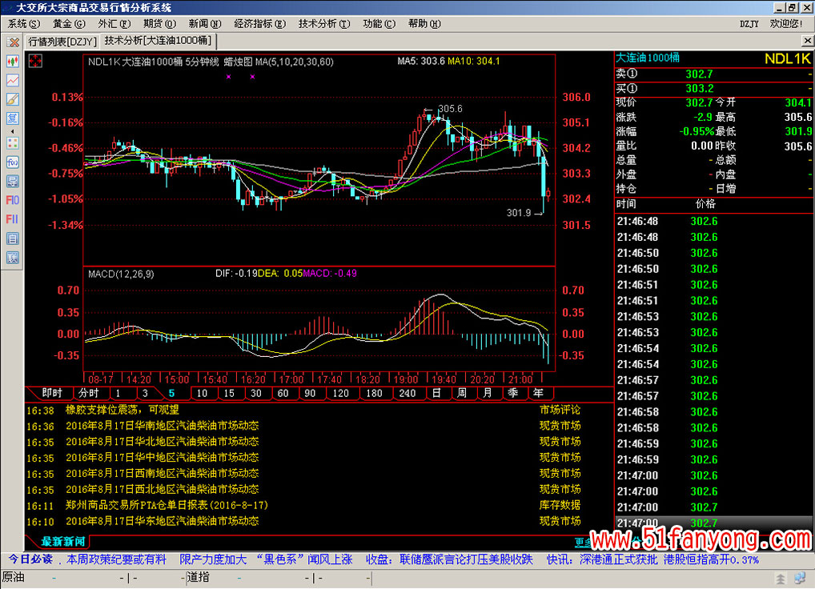Click the 导 export icon in sidebar

(x=13, y=182)
